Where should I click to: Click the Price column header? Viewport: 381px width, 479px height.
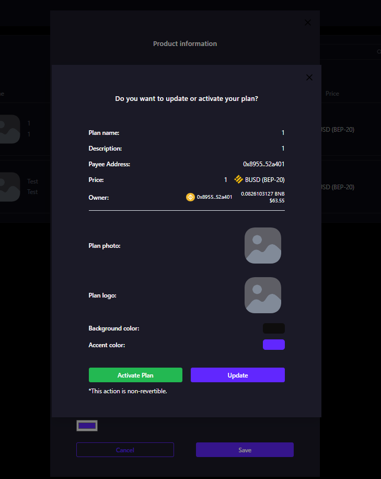[x=332, y=94]
